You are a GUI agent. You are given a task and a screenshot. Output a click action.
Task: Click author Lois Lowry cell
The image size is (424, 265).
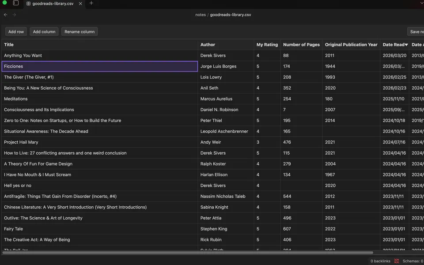coord(226,77)
